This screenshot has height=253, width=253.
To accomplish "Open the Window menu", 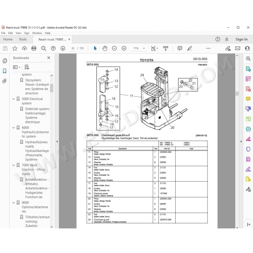I will [37, 33].
